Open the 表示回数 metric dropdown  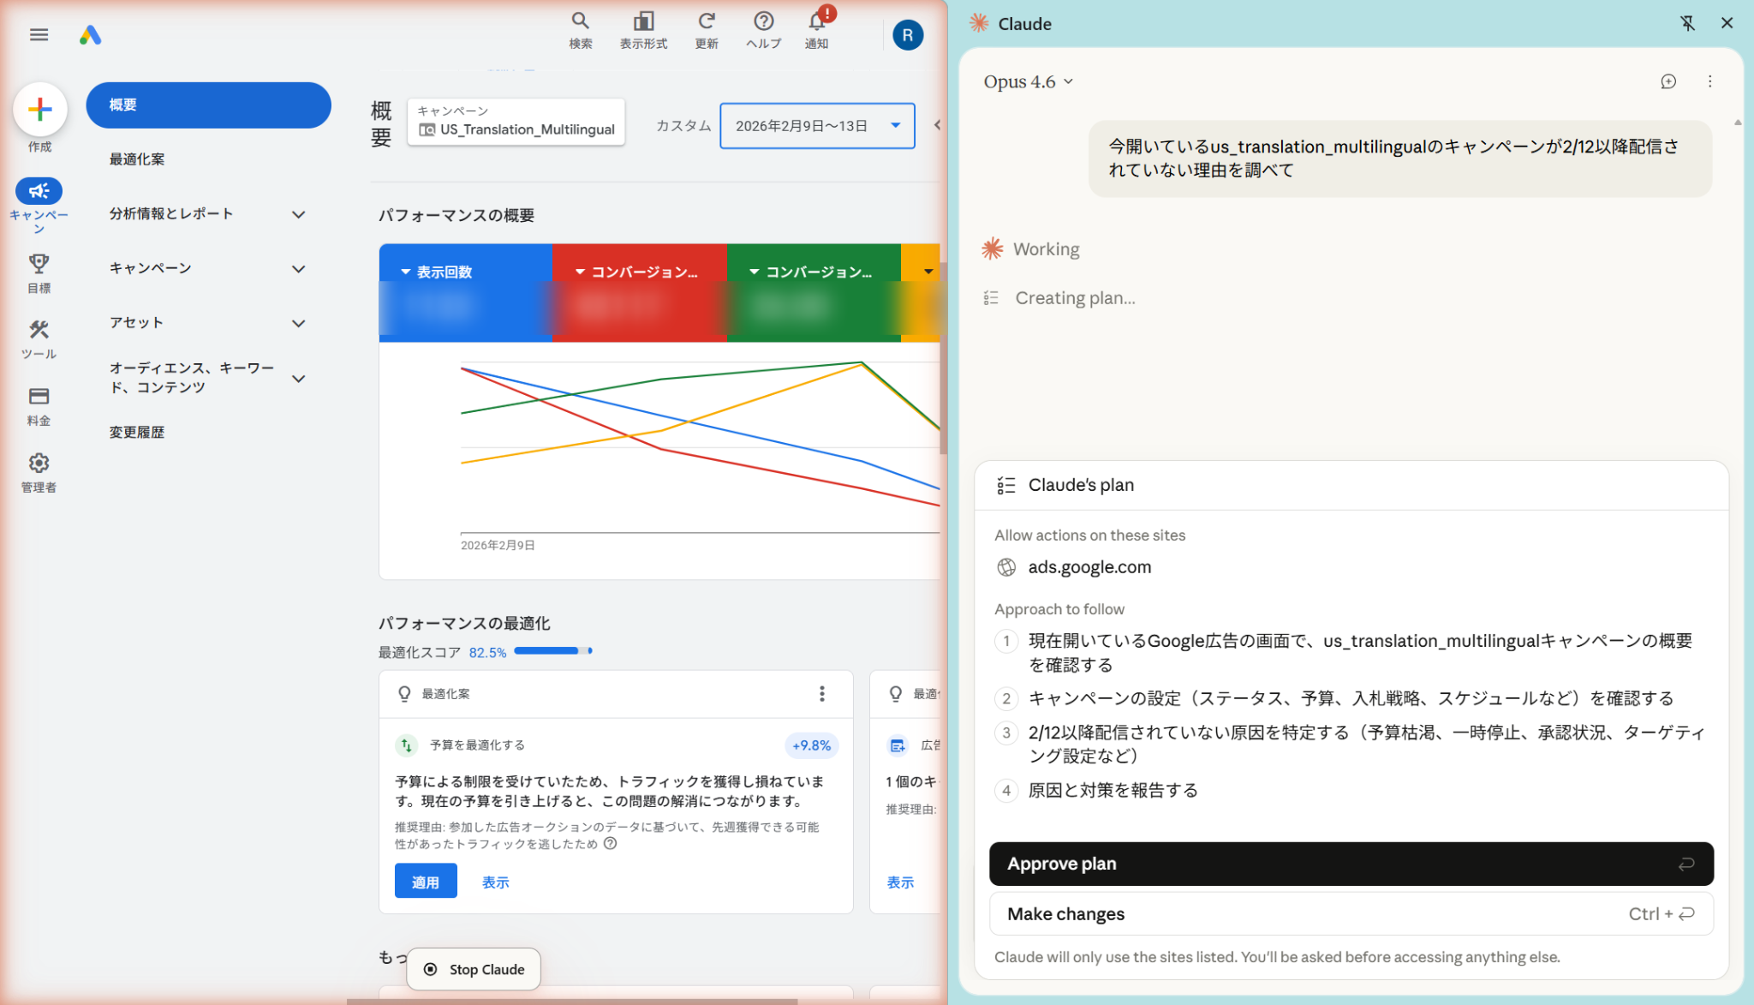tap(437, 272)
